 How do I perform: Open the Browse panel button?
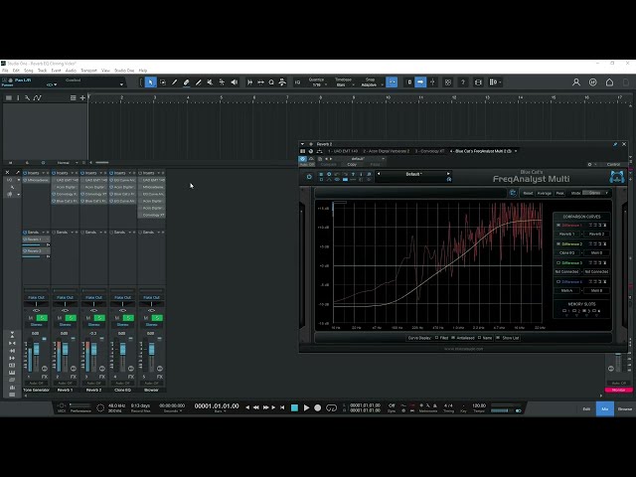coord(625,408)
